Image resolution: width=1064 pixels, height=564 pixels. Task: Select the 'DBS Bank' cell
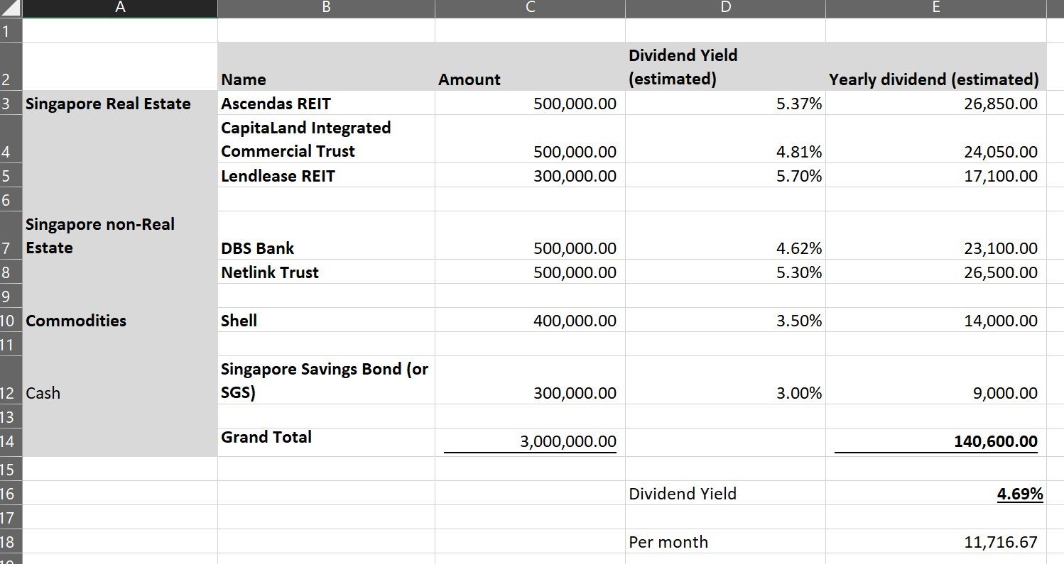[326, 236]
